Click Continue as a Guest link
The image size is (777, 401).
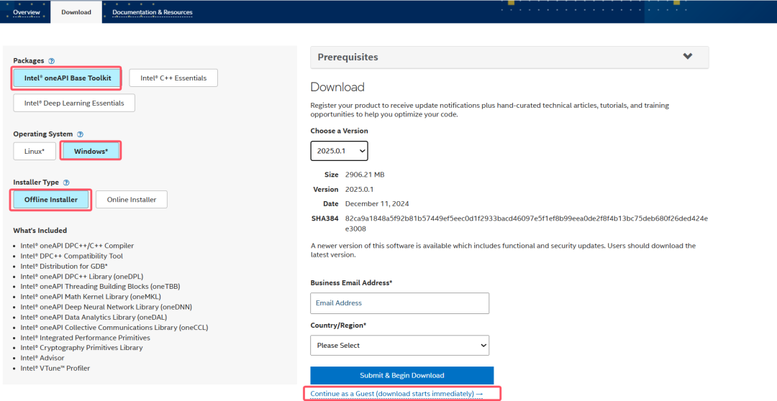pyautogui.click(x=396, y=394)
